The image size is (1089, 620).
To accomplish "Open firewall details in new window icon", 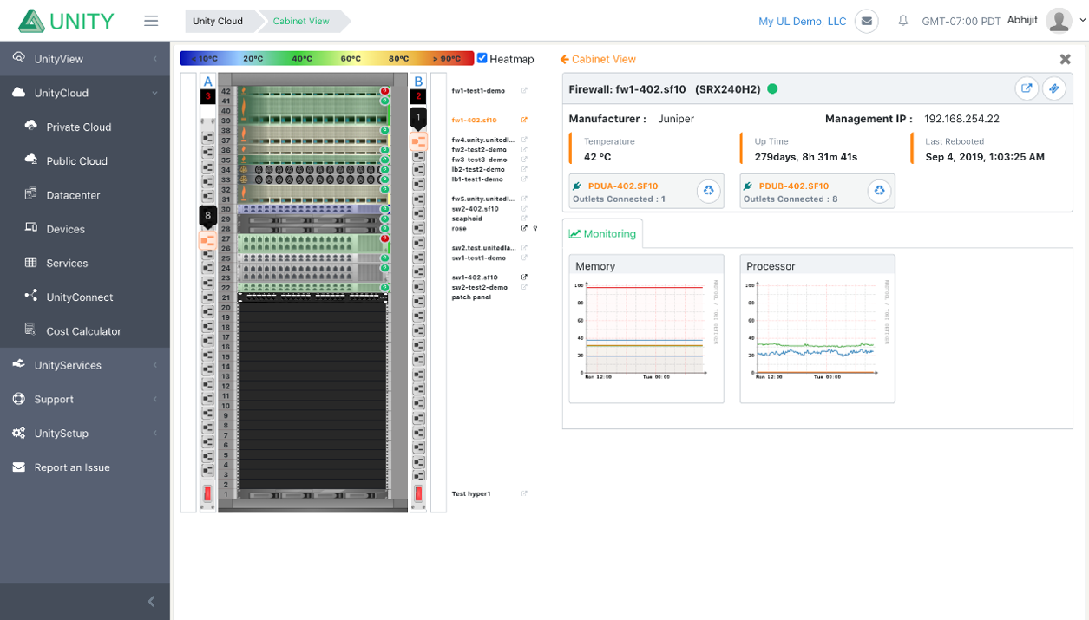I will click(1027, 88).
